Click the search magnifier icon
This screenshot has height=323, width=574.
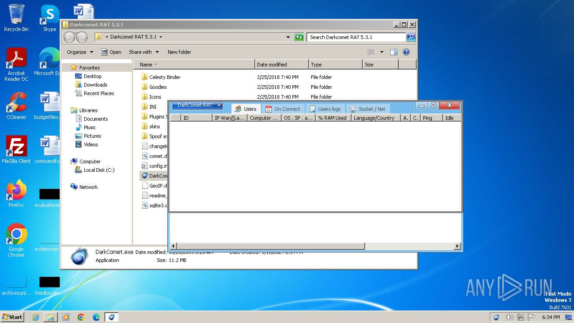coord(411,37)
